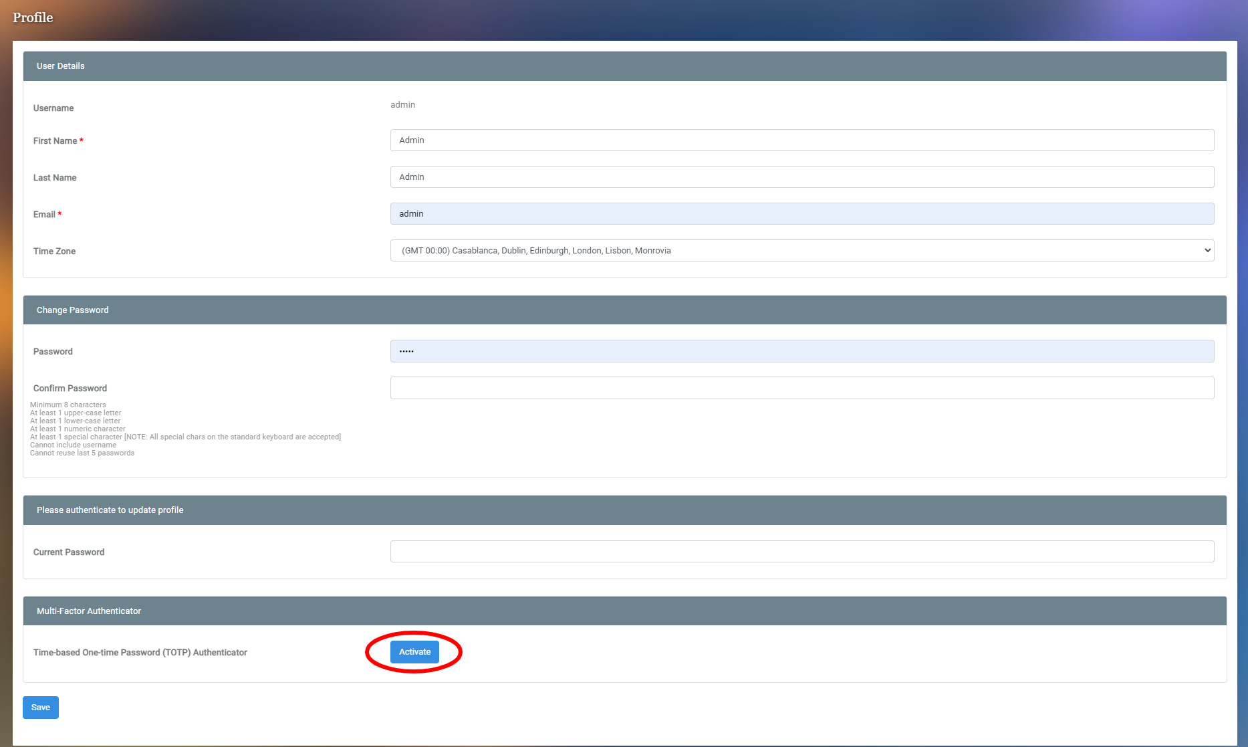1248x747 pixels.
Task: Click the User Details section header
Action: click(625, 66)
